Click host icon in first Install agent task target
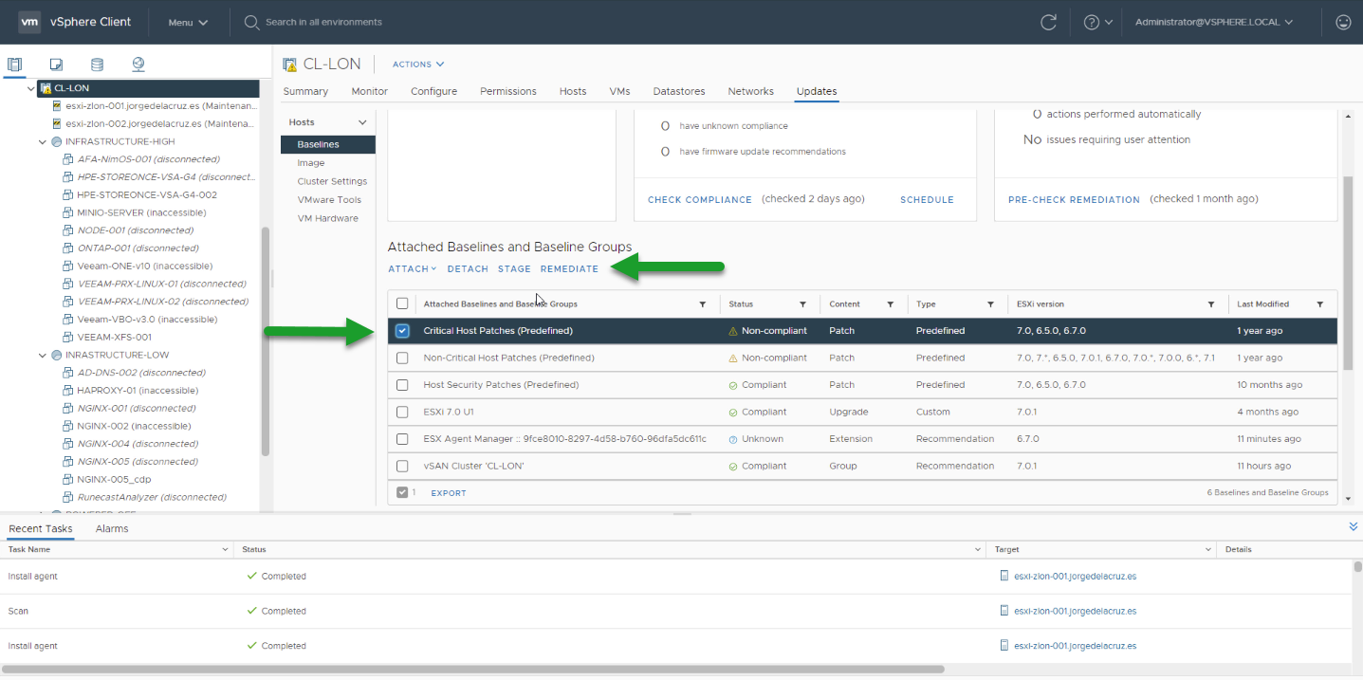Image resolution: width=1363 pixels, height=680 pixels. [x=1005, y=576]
